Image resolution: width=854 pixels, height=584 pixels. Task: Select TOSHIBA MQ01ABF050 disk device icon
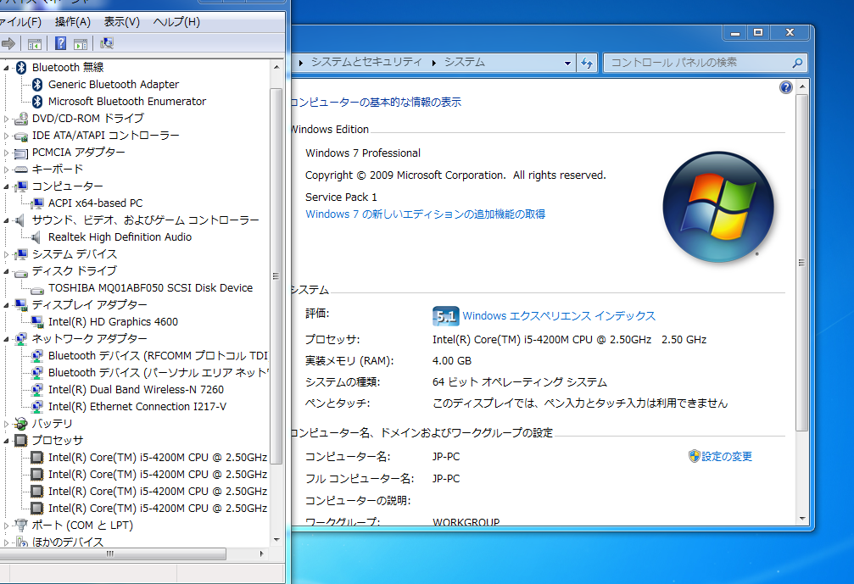click(x=37, y=289)
